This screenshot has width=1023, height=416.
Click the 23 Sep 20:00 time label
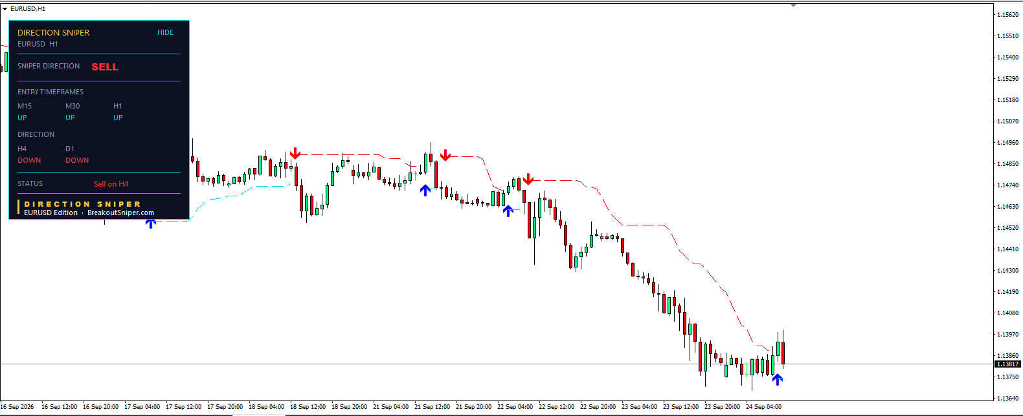click(722, 407)
